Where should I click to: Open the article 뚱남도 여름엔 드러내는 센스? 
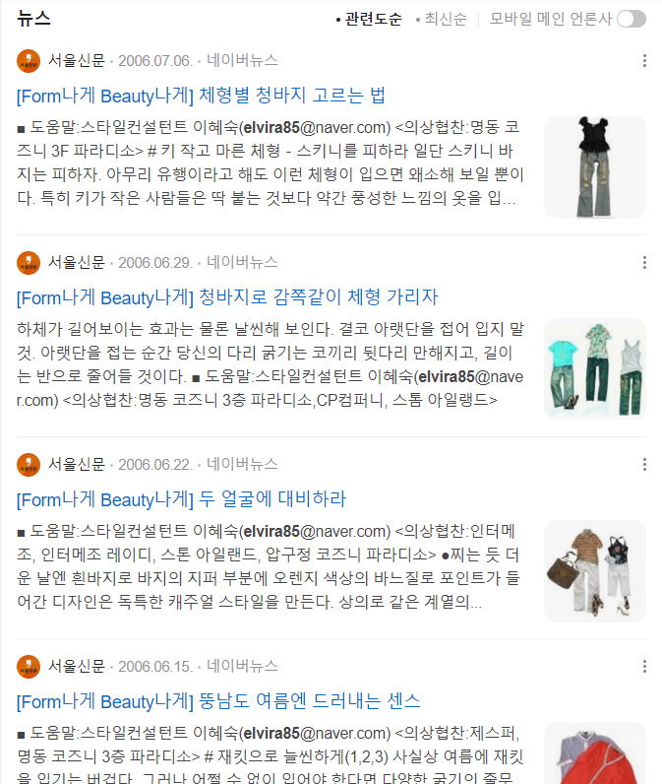(x=218, y=701)
